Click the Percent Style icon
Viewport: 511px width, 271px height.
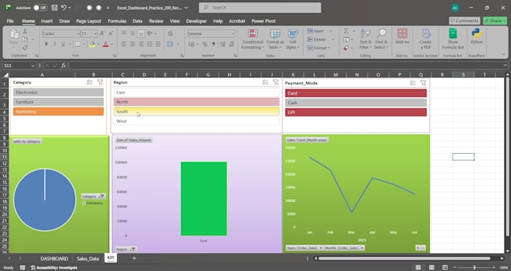tap(204, 44)
